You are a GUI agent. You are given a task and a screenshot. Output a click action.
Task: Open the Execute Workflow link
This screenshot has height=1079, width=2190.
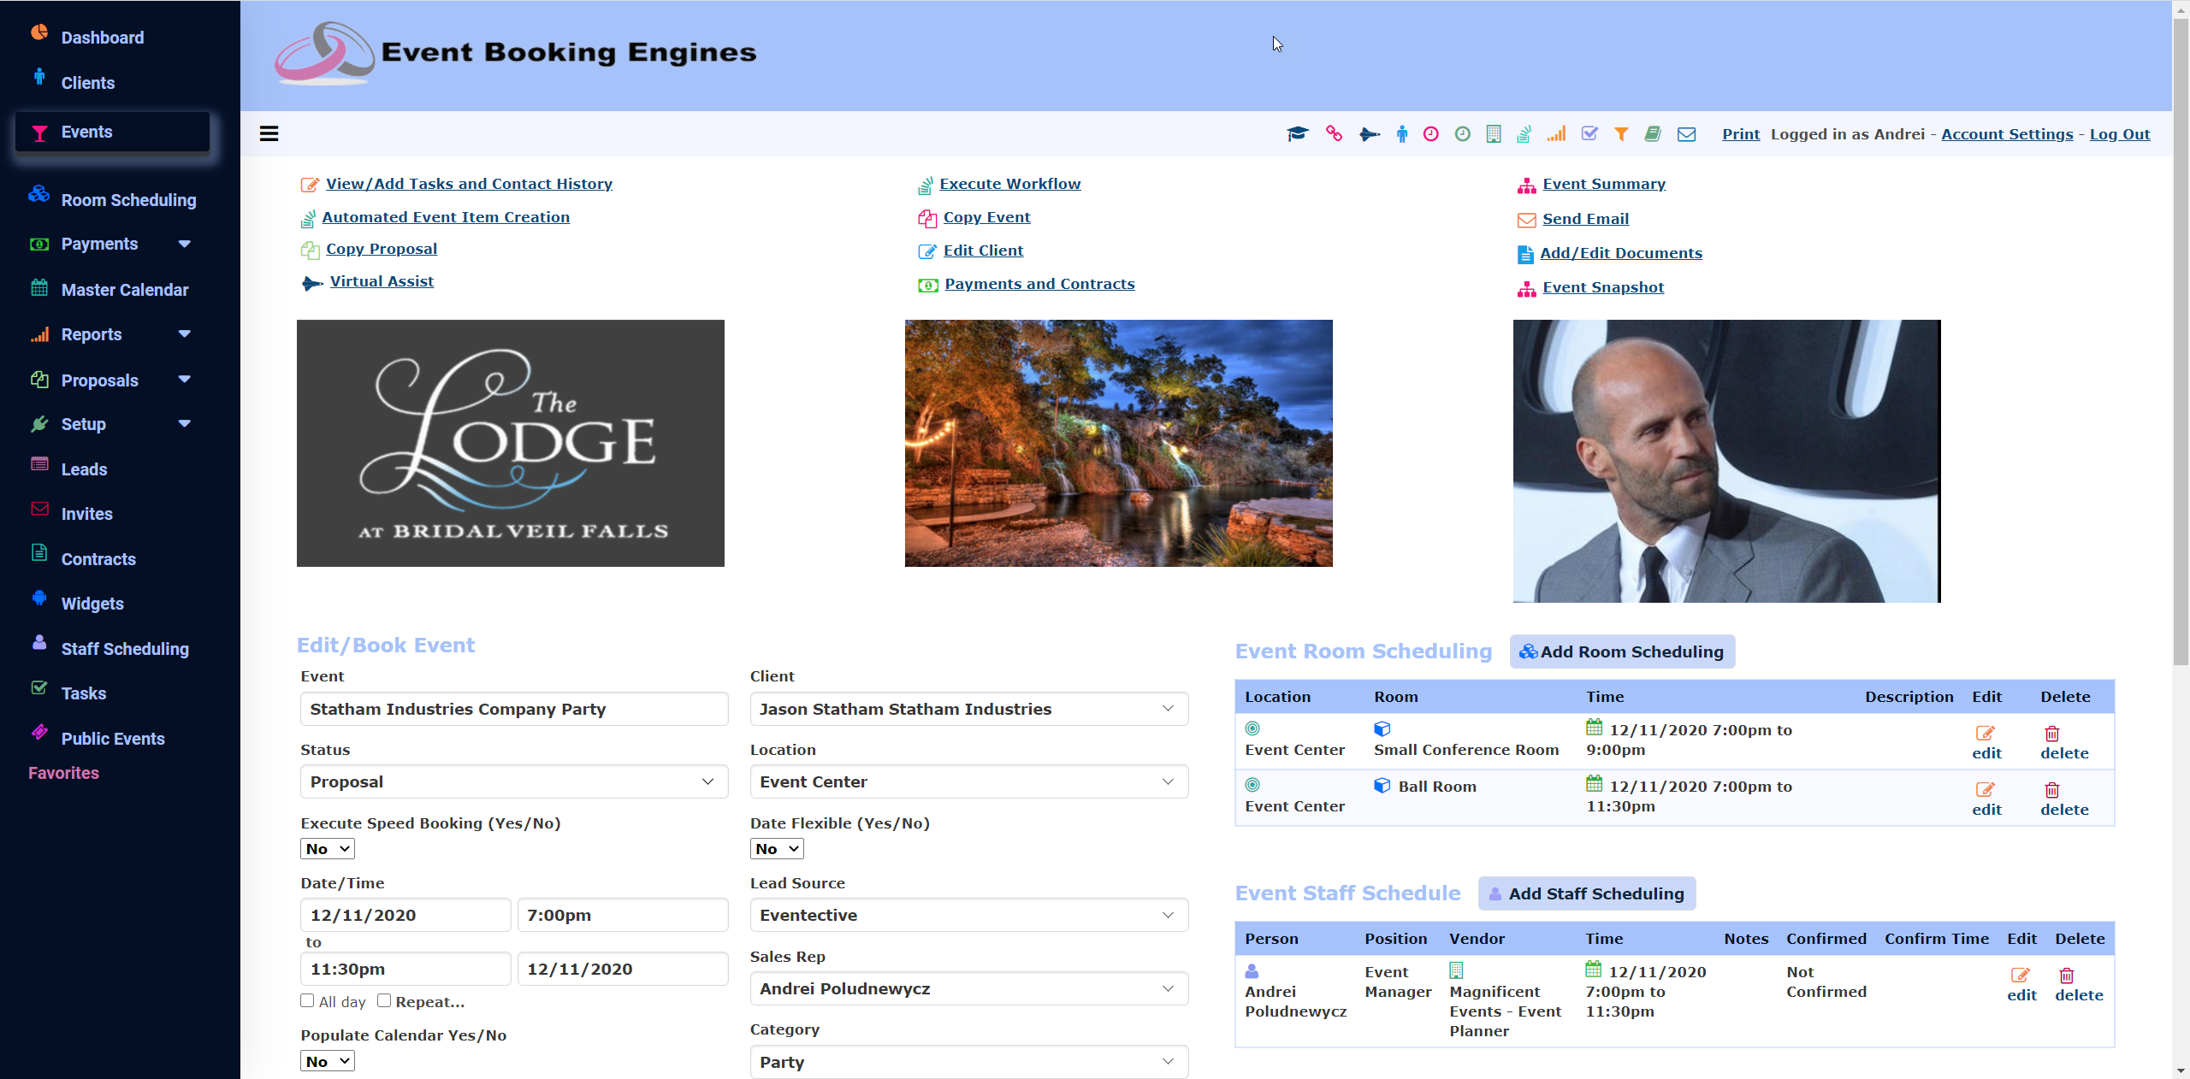point(1009,184)
